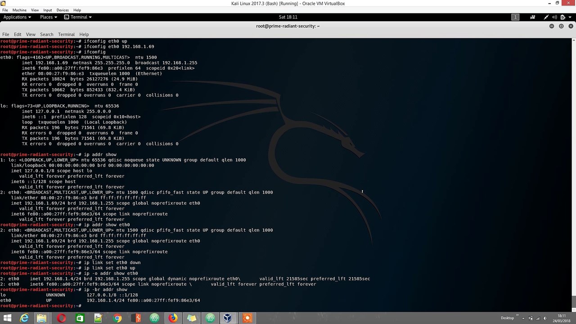Open the terminal window's File menu
This screenshot has width=576, height=324.
(5, 34)
